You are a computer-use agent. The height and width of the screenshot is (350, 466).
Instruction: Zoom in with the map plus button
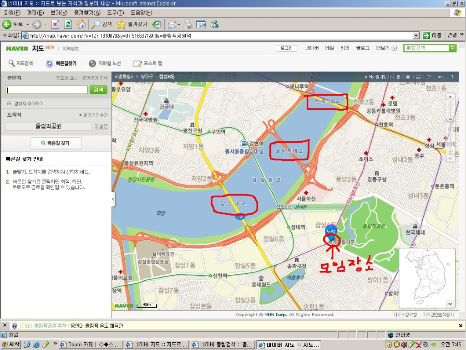(450, 97)
